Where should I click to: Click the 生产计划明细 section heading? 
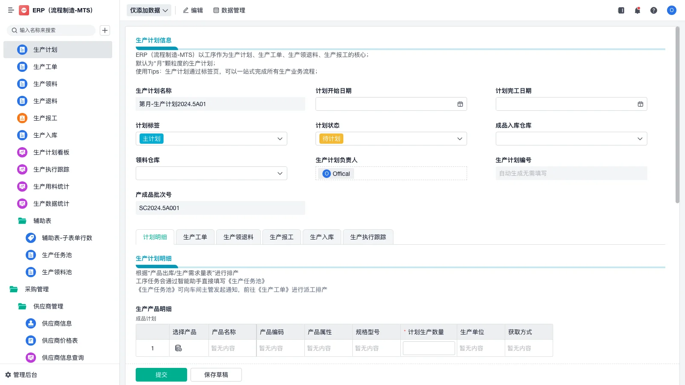point(154,258)
